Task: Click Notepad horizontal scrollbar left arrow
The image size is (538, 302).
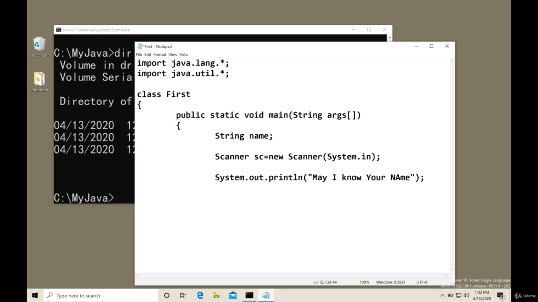Action: click(137, 275)
